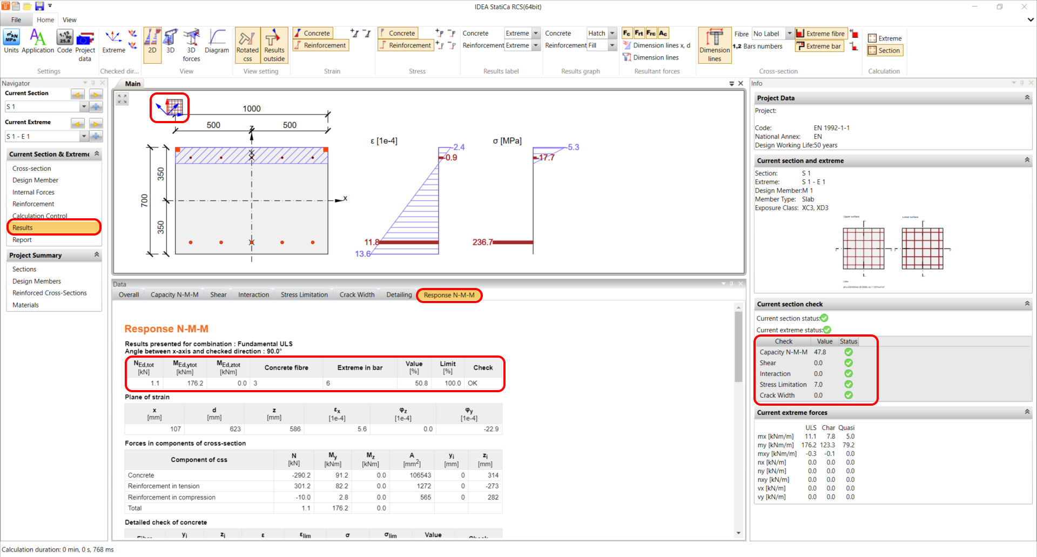1037x557 pixels.
Task: Open Materials from Project Summary
Action: 25,304
